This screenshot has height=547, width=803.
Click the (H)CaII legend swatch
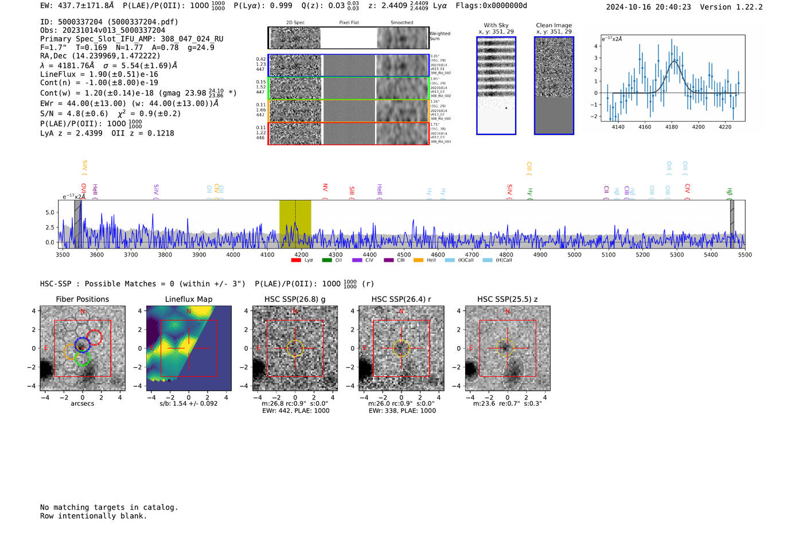[x=488, y=261]
